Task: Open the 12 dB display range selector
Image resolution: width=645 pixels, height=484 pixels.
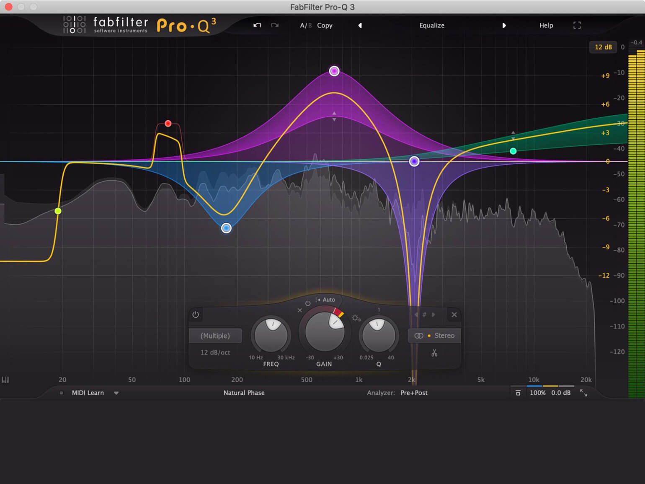Action: point(603,47)
